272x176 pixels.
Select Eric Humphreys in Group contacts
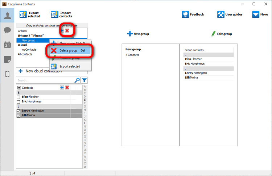coord(208,64)
